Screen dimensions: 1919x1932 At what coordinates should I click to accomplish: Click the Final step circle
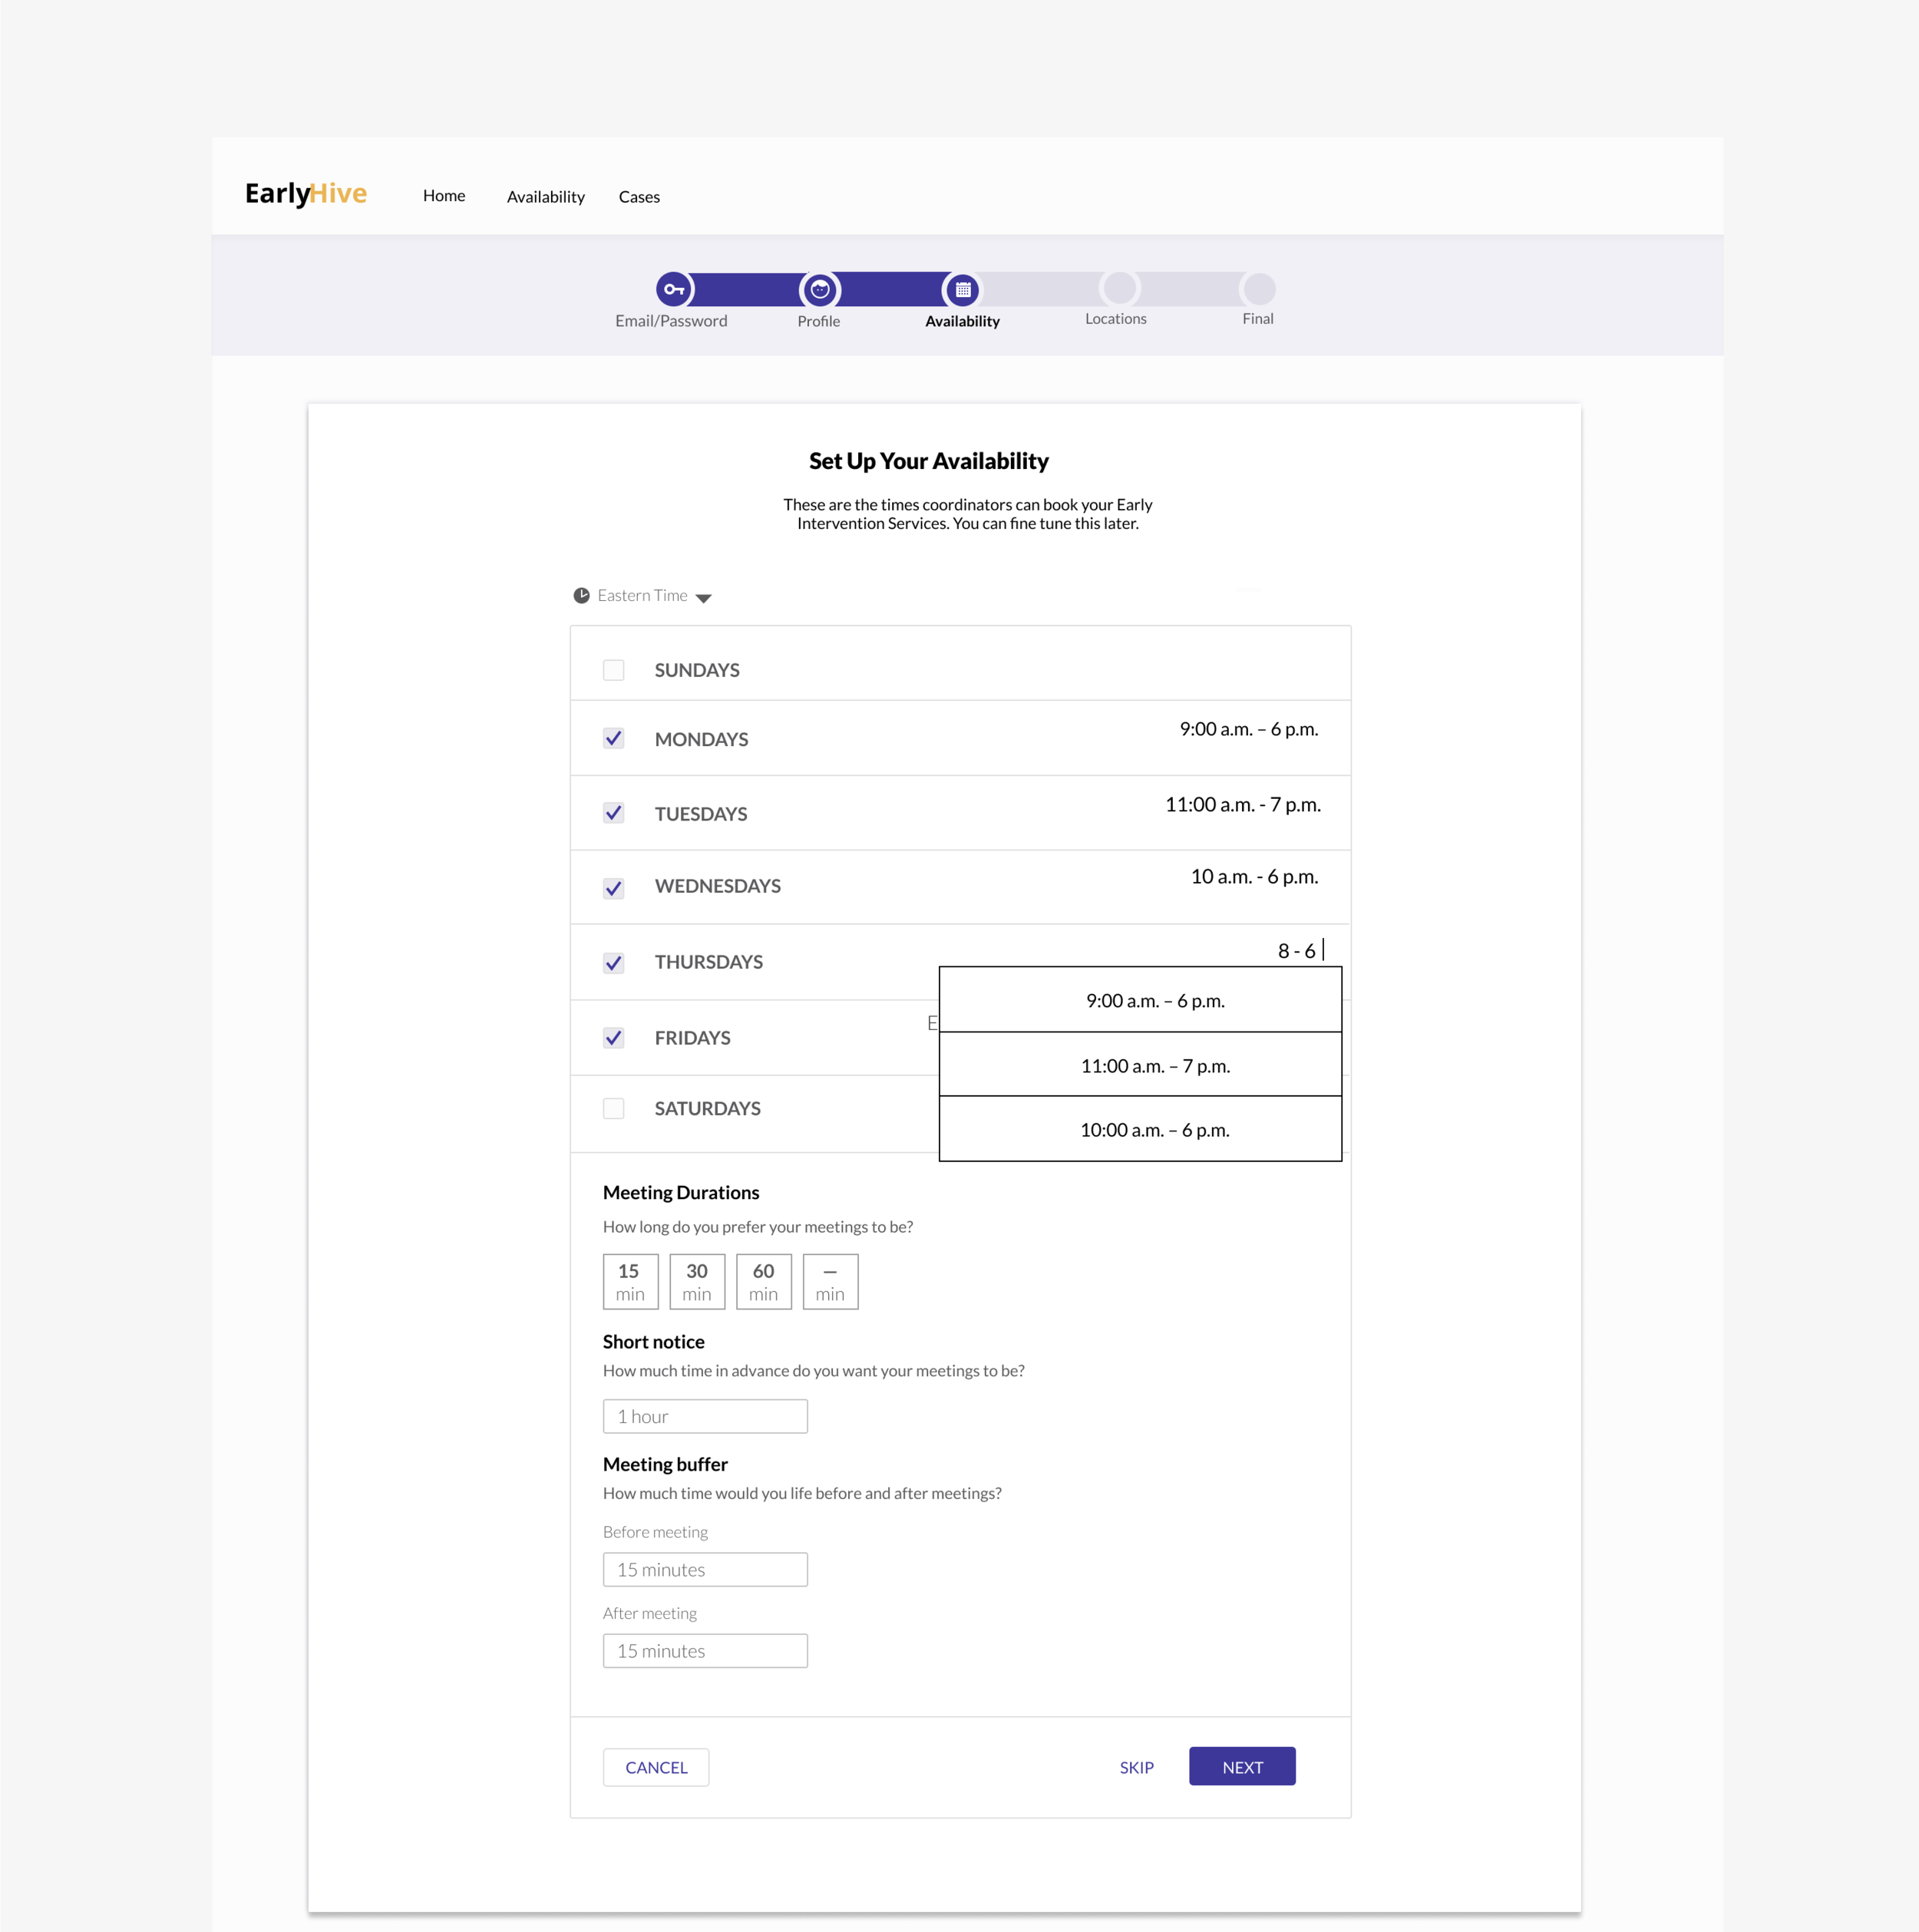click(x=1259, y=288)
